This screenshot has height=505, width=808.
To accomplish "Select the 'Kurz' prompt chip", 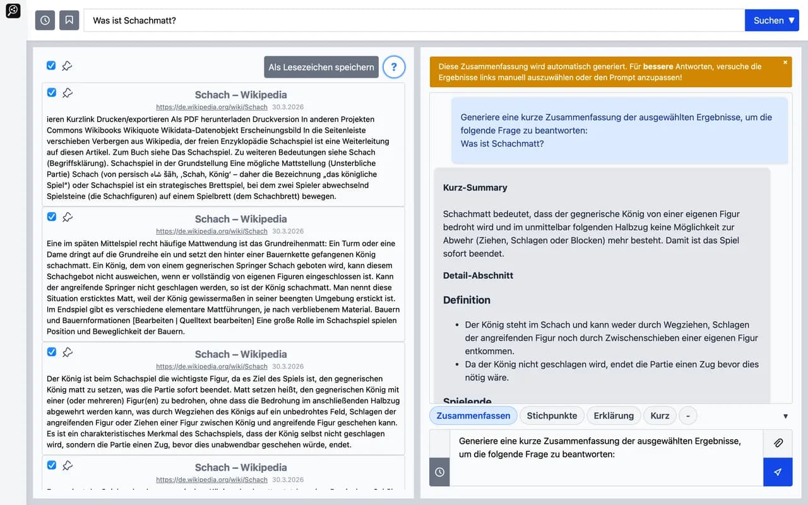I will point(660,415).
